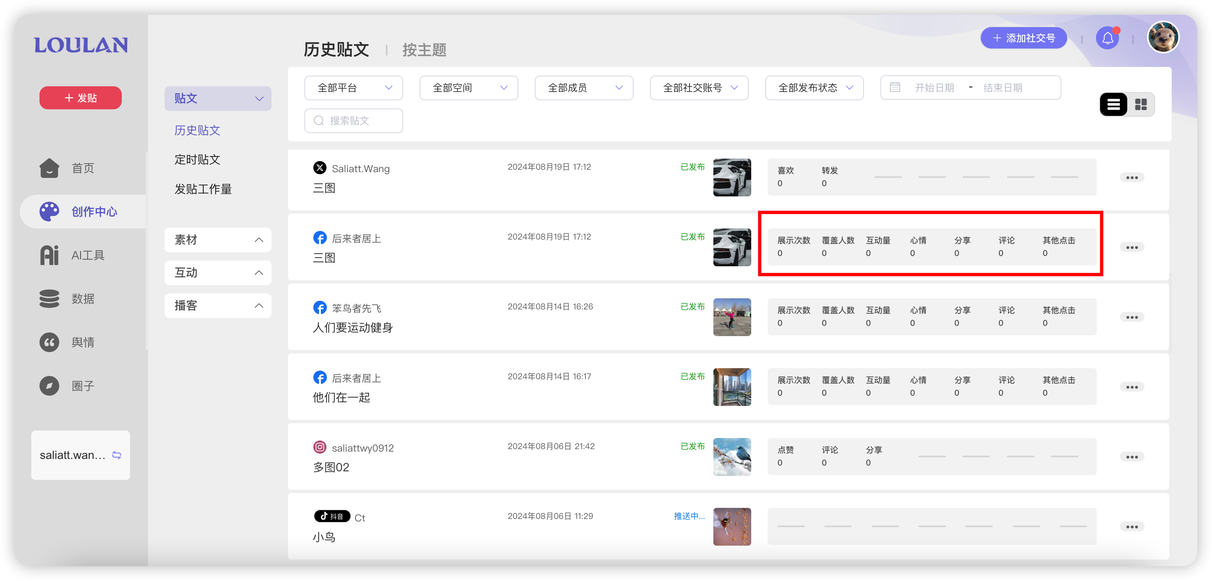Click the 已发布 status of the 多图02 post
This screenshot has height=581, width=1212.
692,446
